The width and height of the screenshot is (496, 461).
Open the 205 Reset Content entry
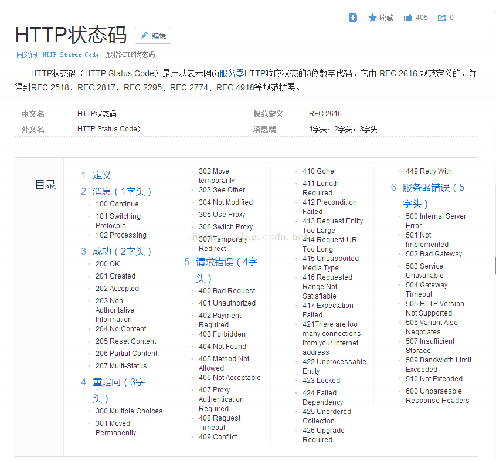pyautogui.click(x=126, y=341)
